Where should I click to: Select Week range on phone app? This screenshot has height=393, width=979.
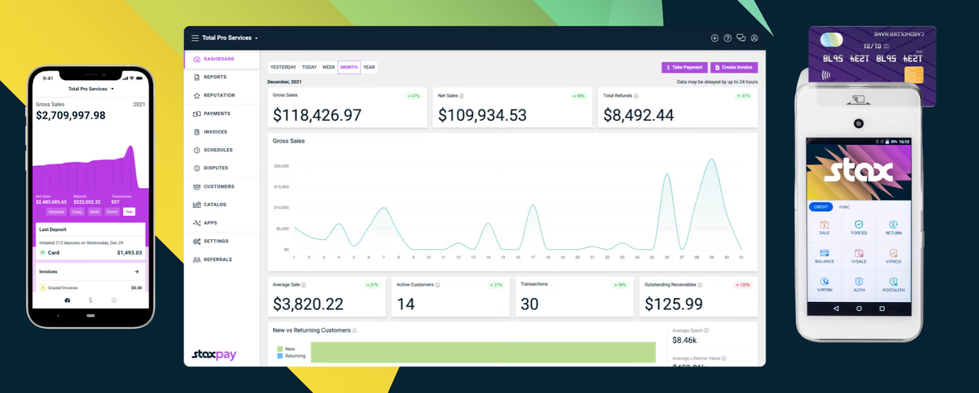coord(94,212)
